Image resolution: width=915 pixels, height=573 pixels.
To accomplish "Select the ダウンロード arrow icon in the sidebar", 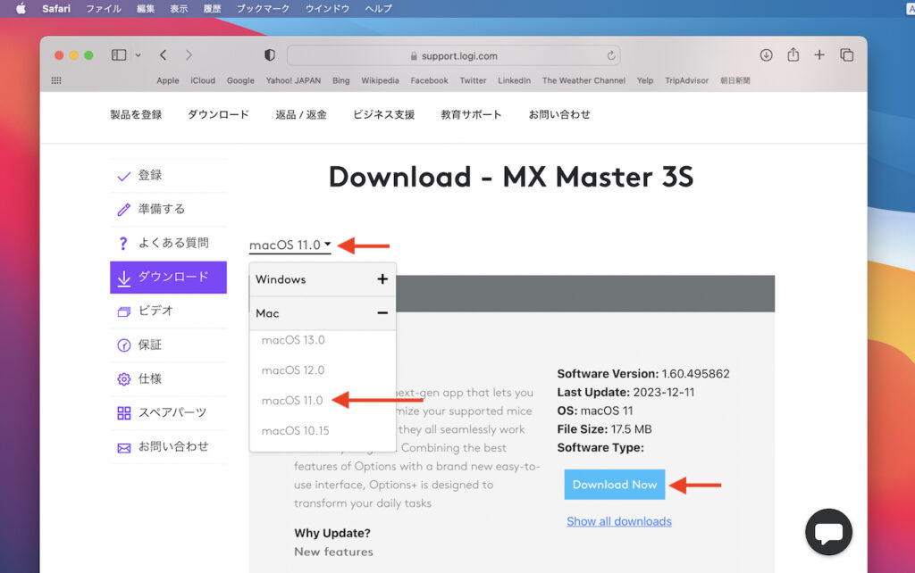I will pos(124,278).
